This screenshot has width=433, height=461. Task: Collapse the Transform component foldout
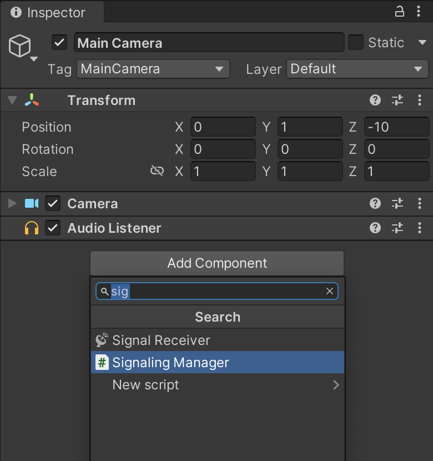(x=12, y=101)
